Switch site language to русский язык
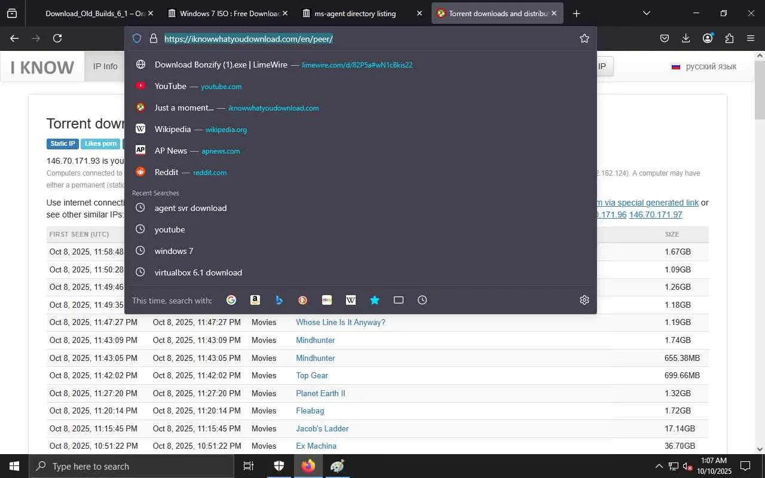Image resolution: width=765 pixels, height=478 pixels. pyautogui.click(x=704, y=66)
